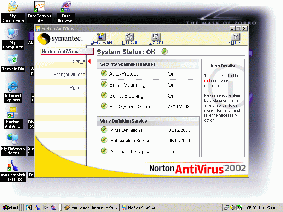Click the System Status OK check icon
The height and width of the screenshot is (212, 283).
(164, 52)
